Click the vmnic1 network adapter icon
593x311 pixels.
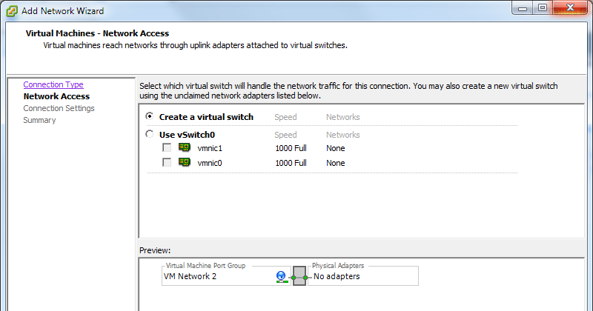[185, 147]
